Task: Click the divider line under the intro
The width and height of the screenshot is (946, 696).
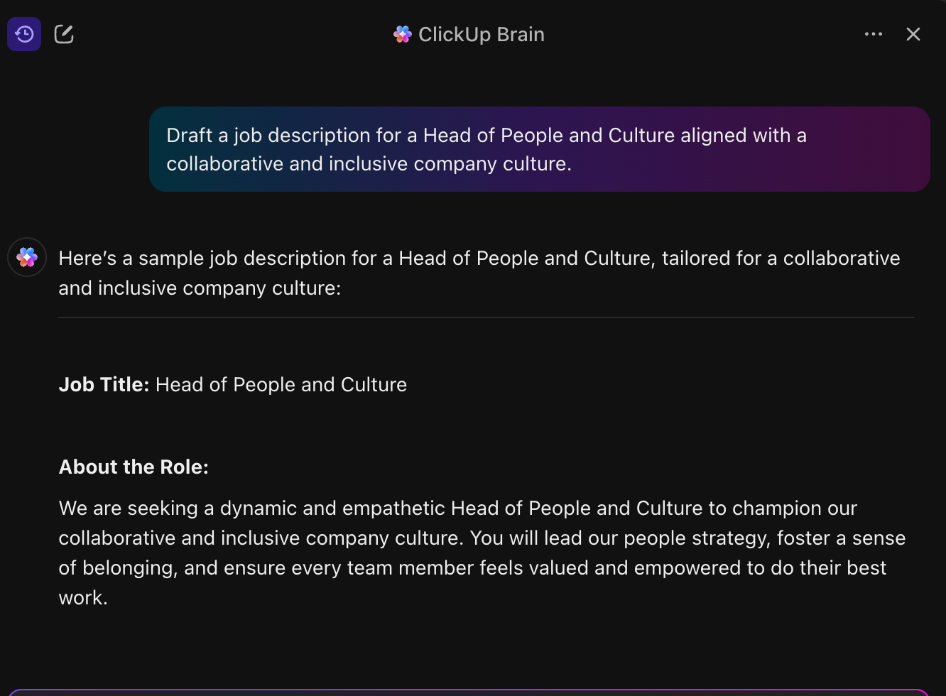Action: pyautogui.click(x=486, y=317)
